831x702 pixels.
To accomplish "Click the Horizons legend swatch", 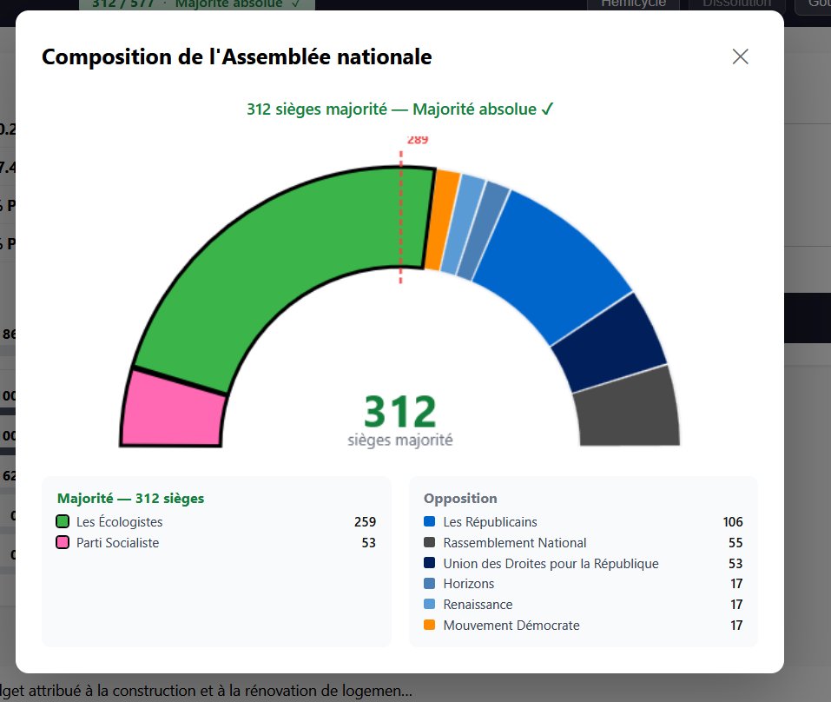I will click(x=429, y=583).
